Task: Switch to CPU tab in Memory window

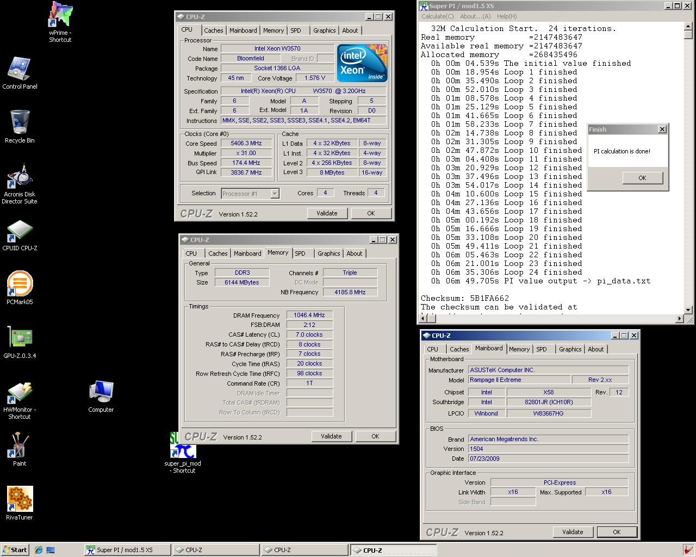Action: pyautogui.click(x=191, y=253)
